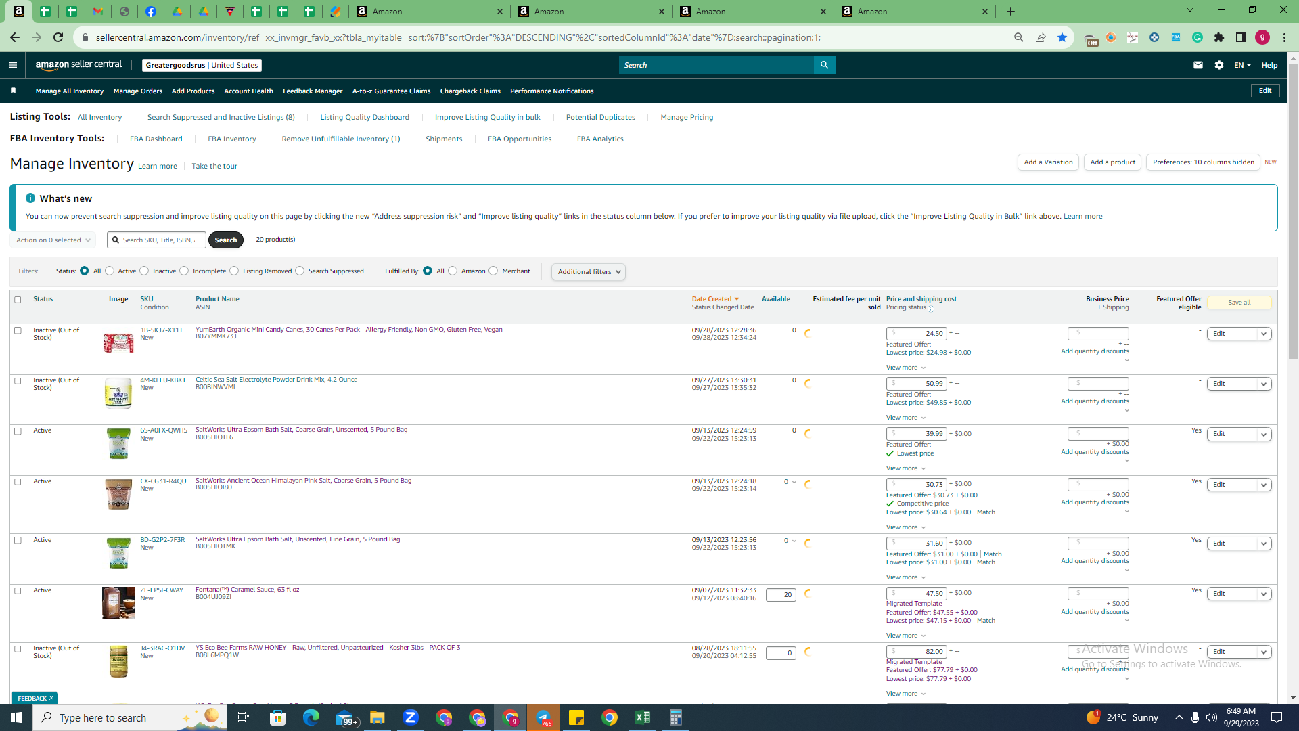Screen dimensions: 1299x731
Task: Open Sticky Notes from the taskbar
Action: pos(576,717)
